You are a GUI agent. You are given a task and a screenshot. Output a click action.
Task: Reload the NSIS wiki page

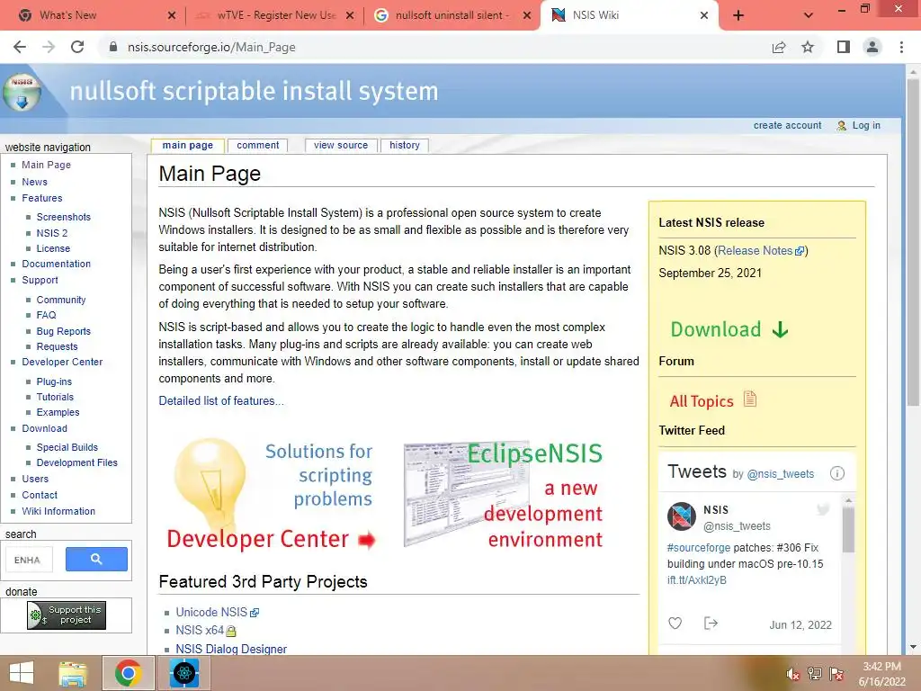tap(77, 47)
